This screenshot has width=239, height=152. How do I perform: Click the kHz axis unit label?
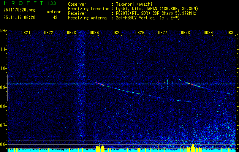(3, 31)
